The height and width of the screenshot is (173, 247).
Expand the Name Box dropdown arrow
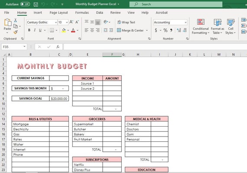coord(24,47)
